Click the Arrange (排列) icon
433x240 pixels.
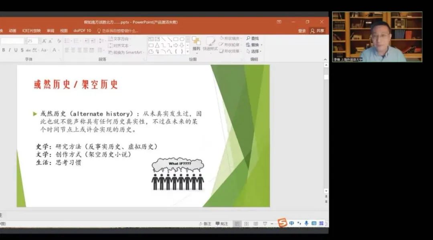[x=196, y=42]
